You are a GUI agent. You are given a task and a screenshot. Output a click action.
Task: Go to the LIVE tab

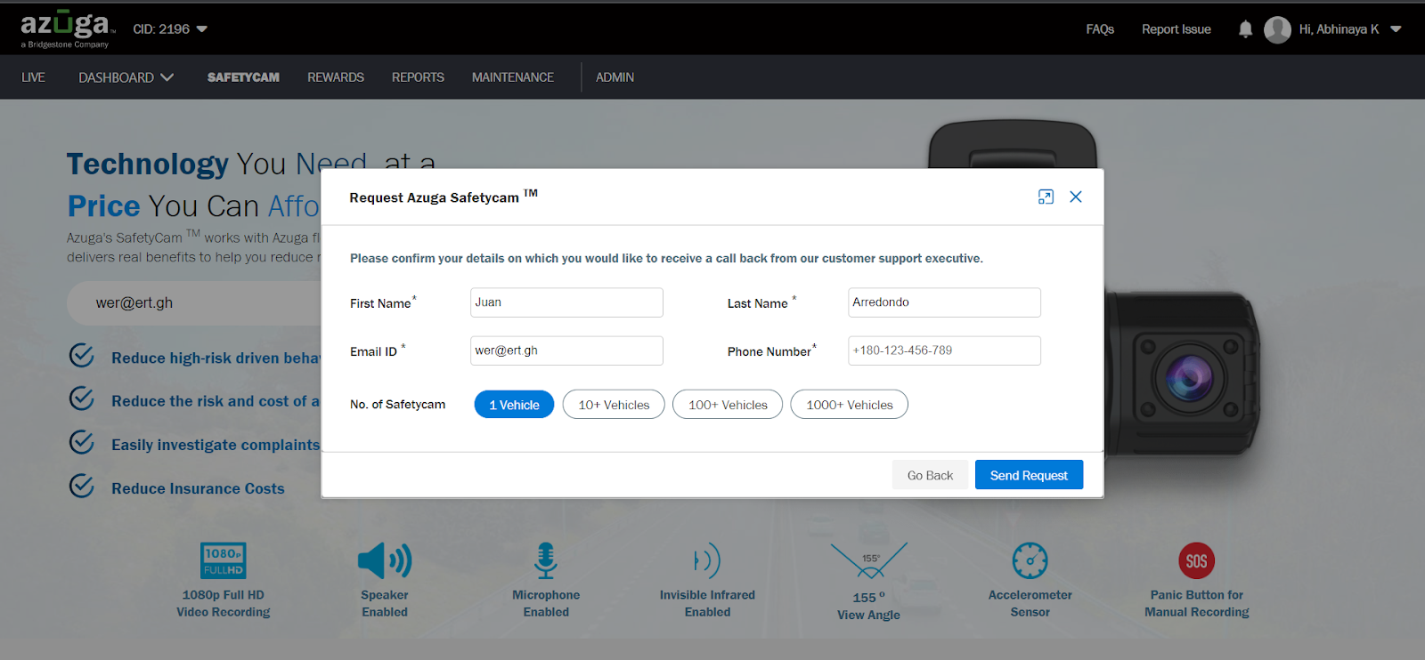click(x=33, y=77)
